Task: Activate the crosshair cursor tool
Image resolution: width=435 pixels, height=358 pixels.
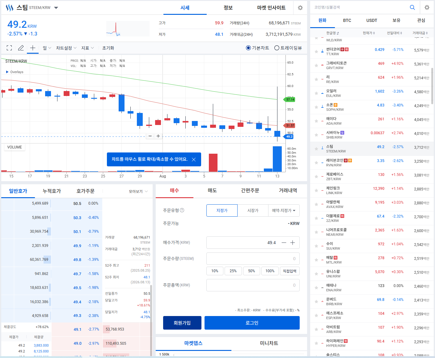Action: [33, 48]
